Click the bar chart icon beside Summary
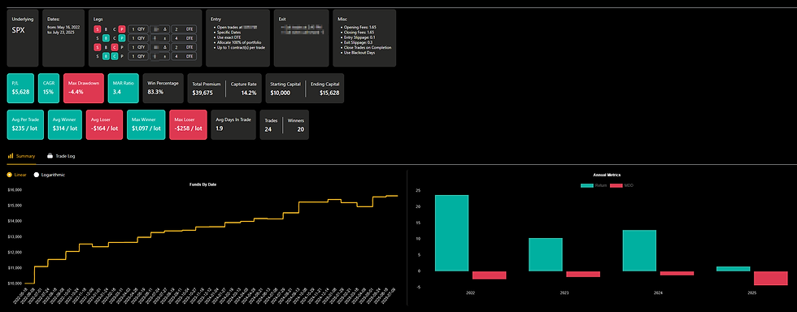Image resolution: width=797 pixels, height=312 pixels. click(x=10, y=156)
